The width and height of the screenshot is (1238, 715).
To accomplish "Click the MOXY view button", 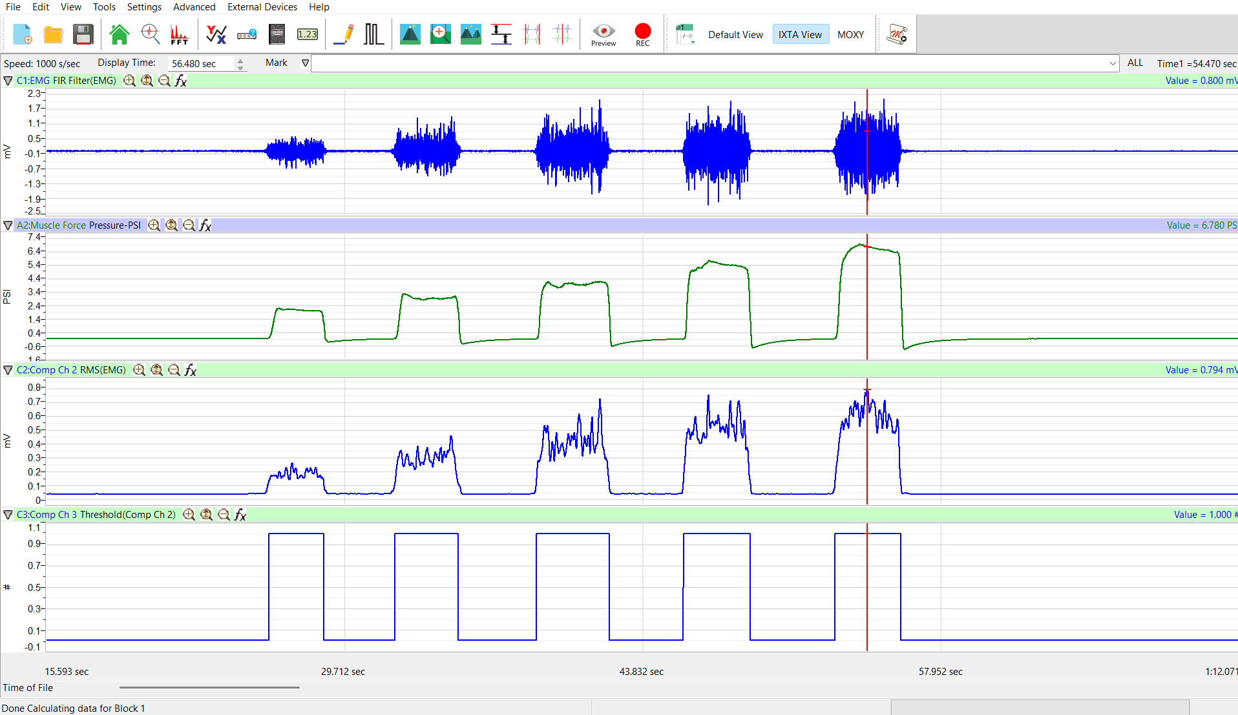I will 850,35.
